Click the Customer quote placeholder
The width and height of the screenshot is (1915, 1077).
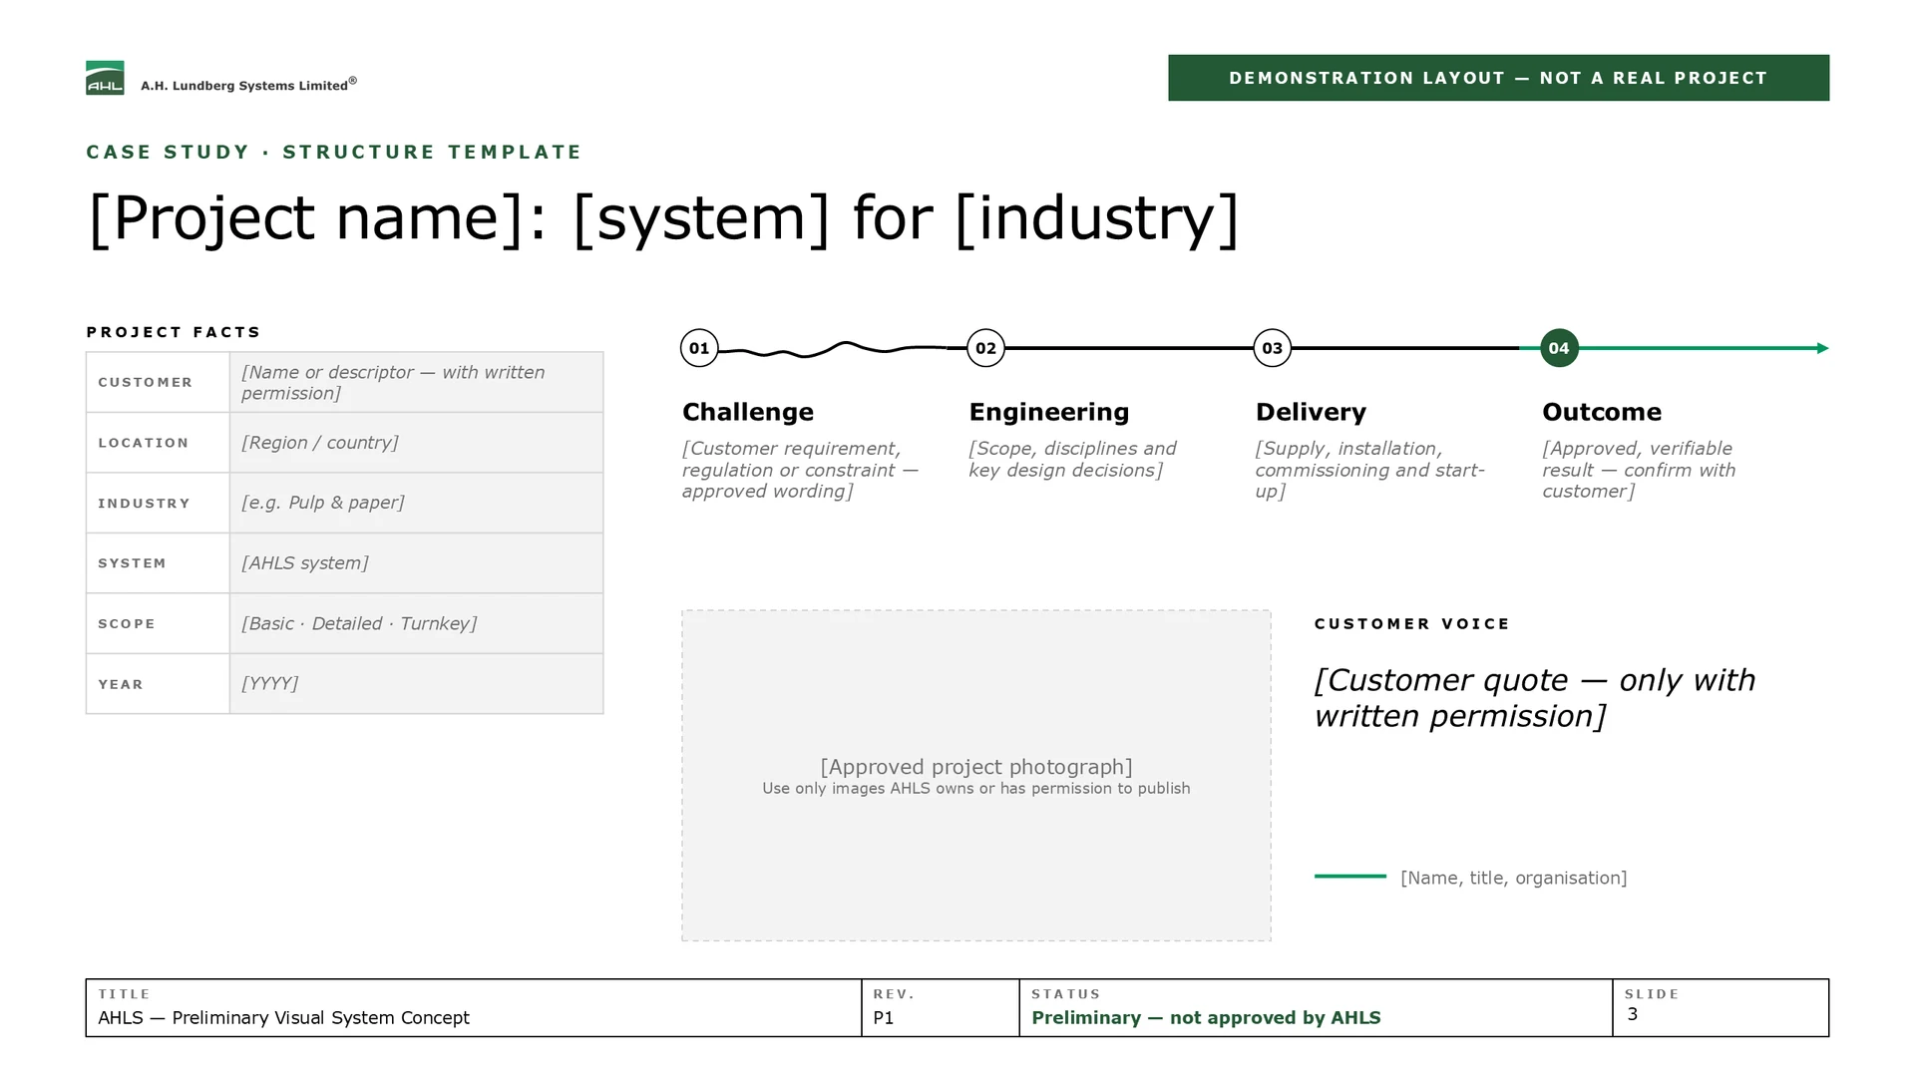[1534, 698]
